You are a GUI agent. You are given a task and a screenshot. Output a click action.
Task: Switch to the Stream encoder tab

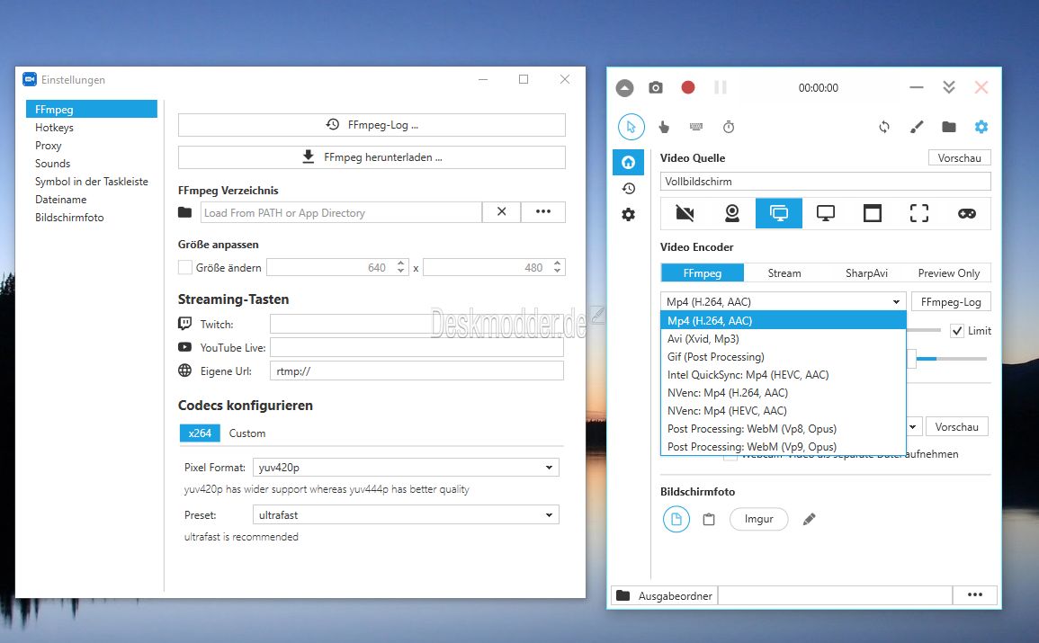pyautogui.click(x=784, y=272)
